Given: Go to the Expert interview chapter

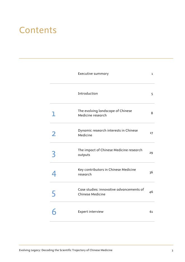Looking at the screenshot, I should 91,212.
